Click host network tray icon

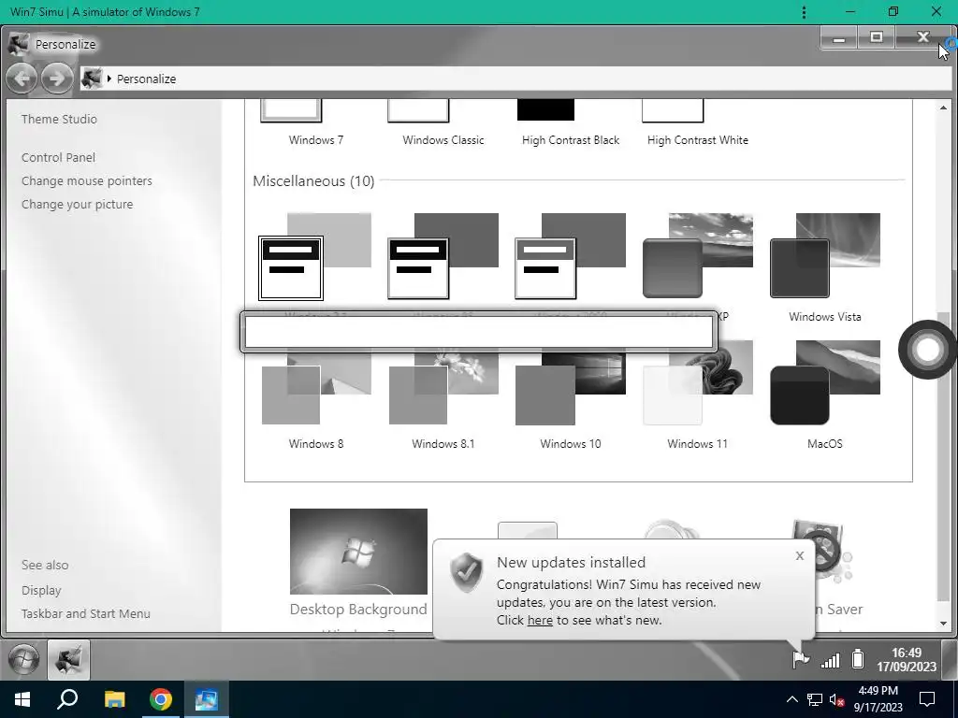(815, 699)
